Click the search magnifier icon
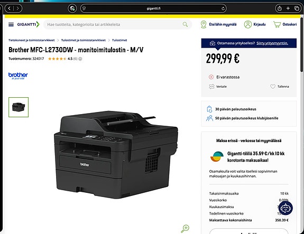Image resolution: width=304 pixels, height=234 pixels. 185,24
